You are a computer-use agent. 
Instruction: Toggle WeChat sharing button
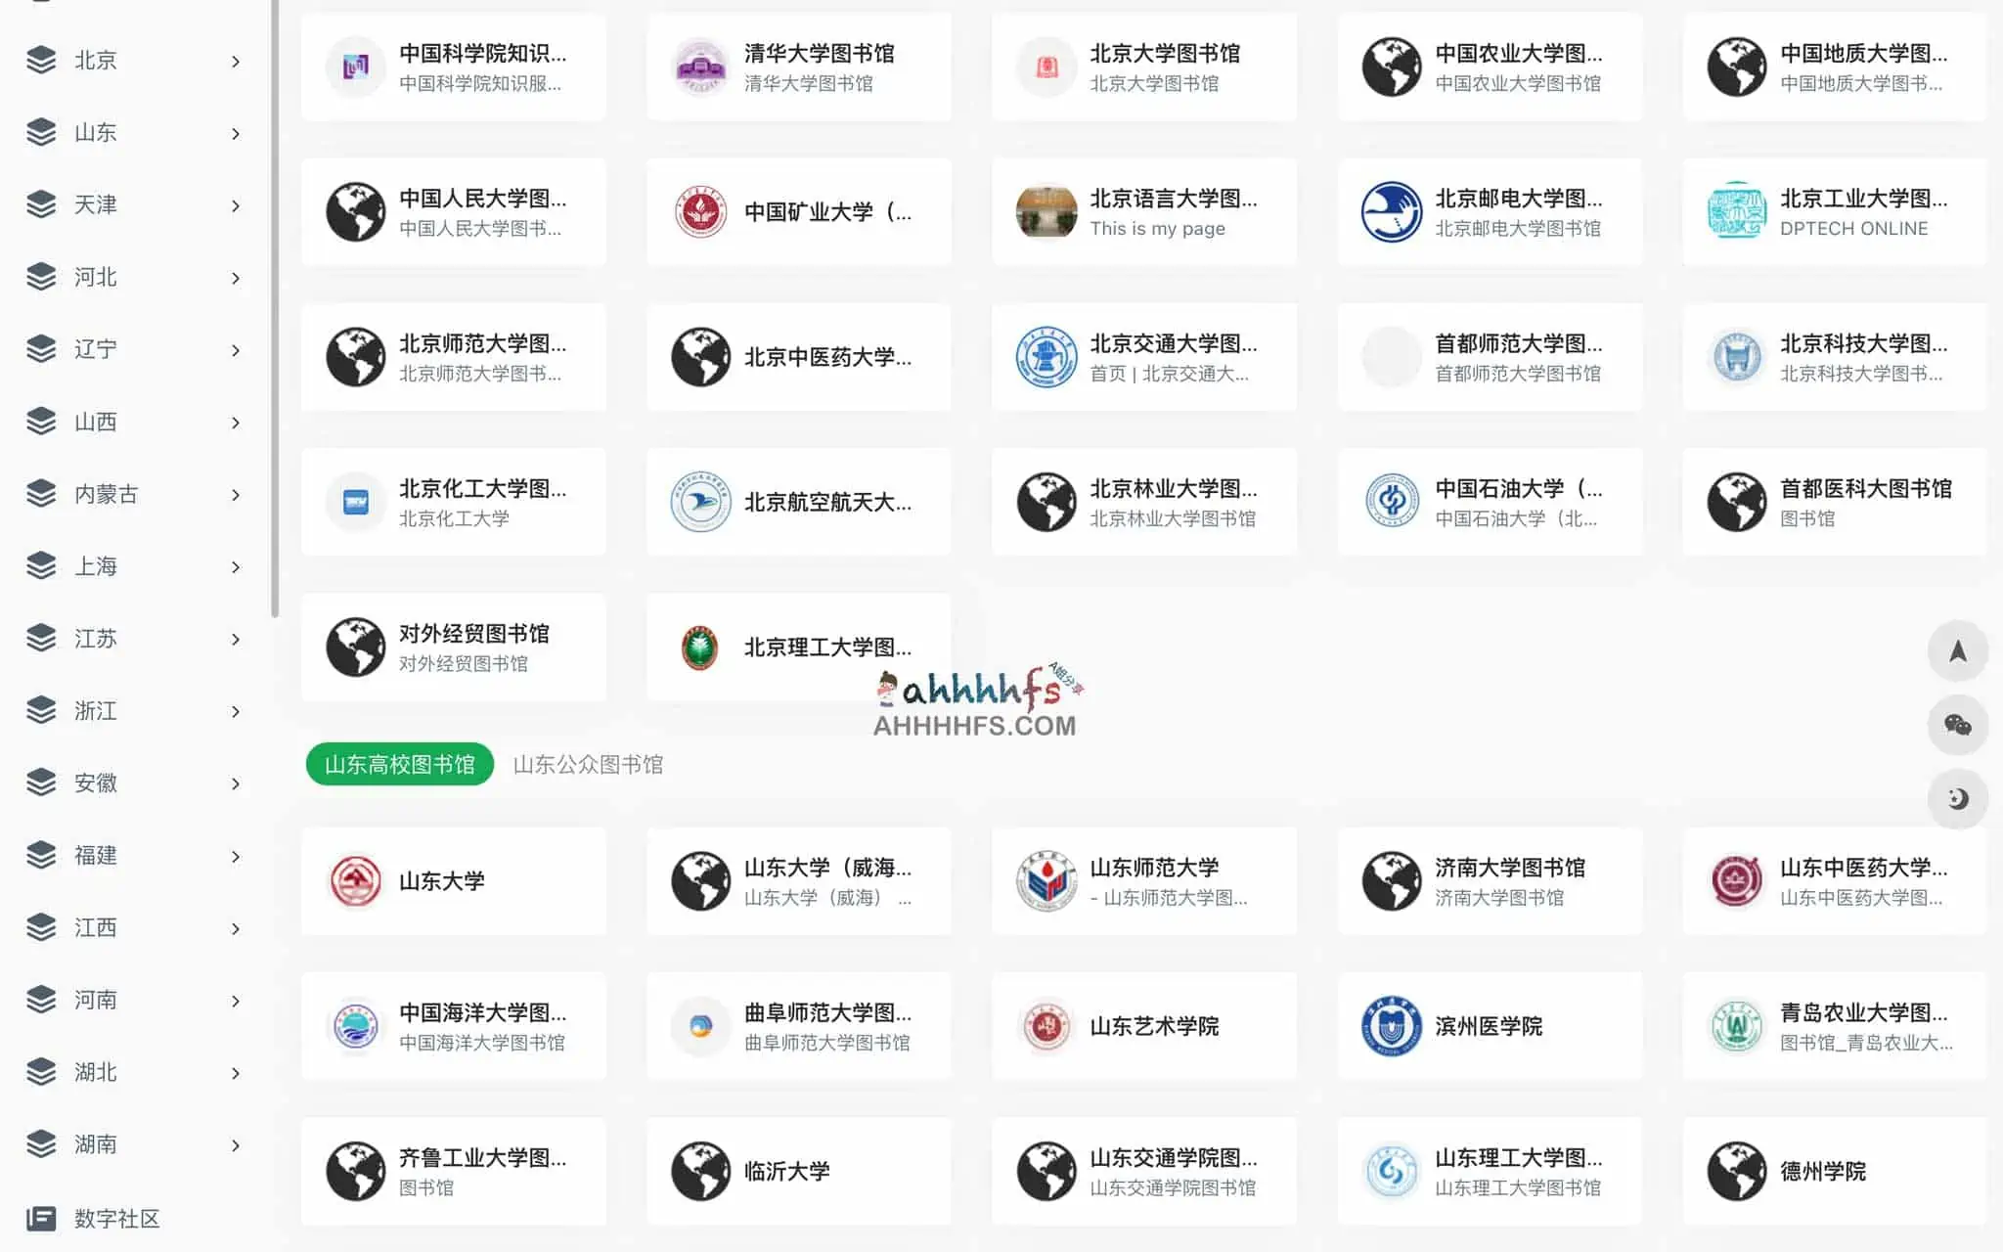pyautogui.click(x=1957, y=726)
